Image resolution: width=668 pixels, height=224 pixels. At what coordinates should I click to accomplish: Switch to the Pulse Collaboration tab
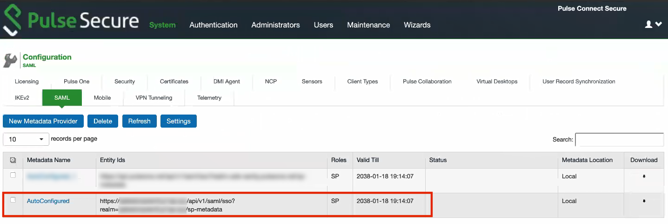click(427, 81)
